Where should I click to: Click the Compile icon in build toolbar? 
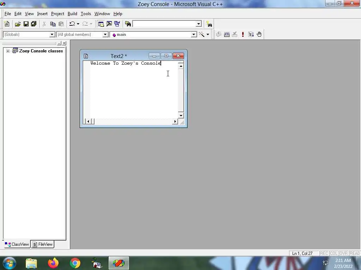[x=219, y=34]
